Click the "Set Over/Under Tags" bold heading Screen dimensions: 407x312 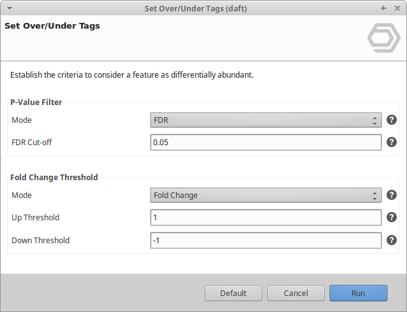point(52,26)
